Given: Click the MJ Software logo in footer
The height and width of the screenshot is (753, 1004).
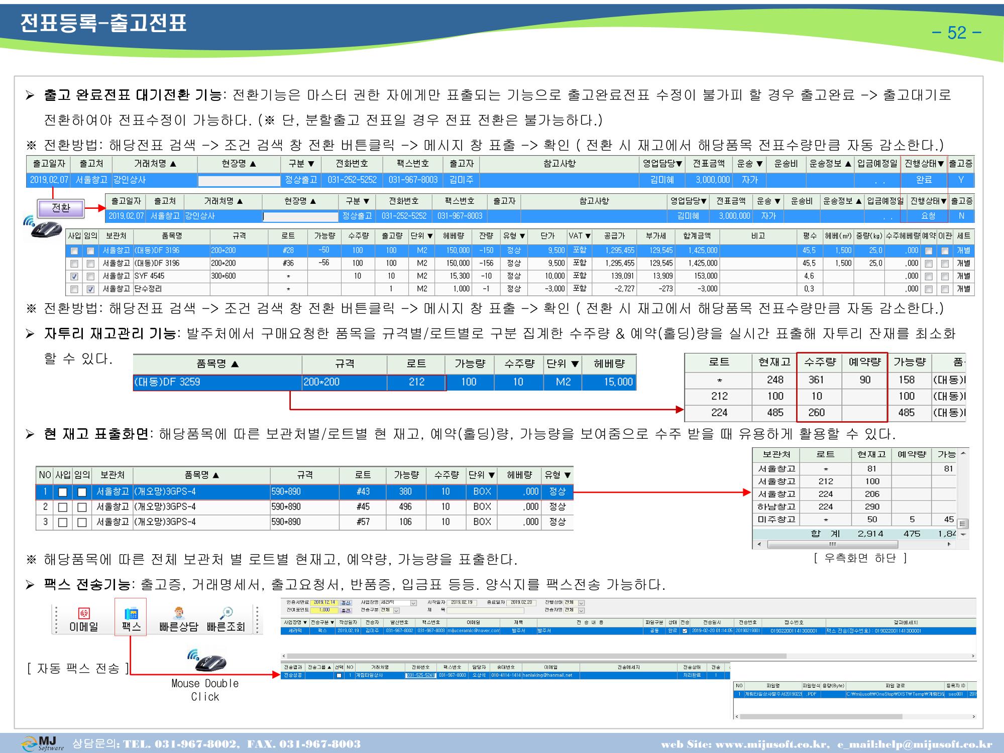Looking at the screenshot, I should click(x=42, y=743).
